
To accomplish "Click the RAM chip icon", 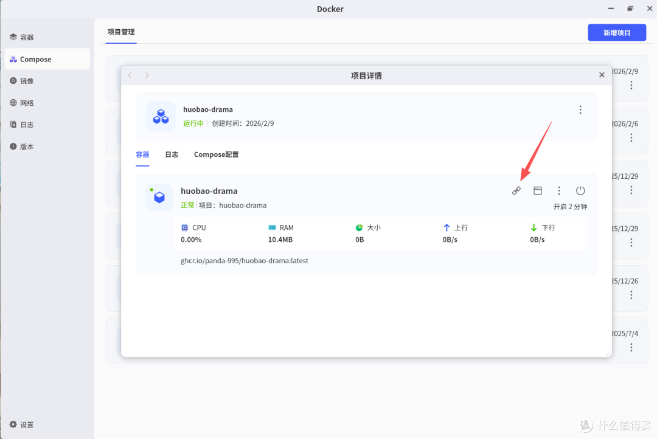I will point(272,227).
